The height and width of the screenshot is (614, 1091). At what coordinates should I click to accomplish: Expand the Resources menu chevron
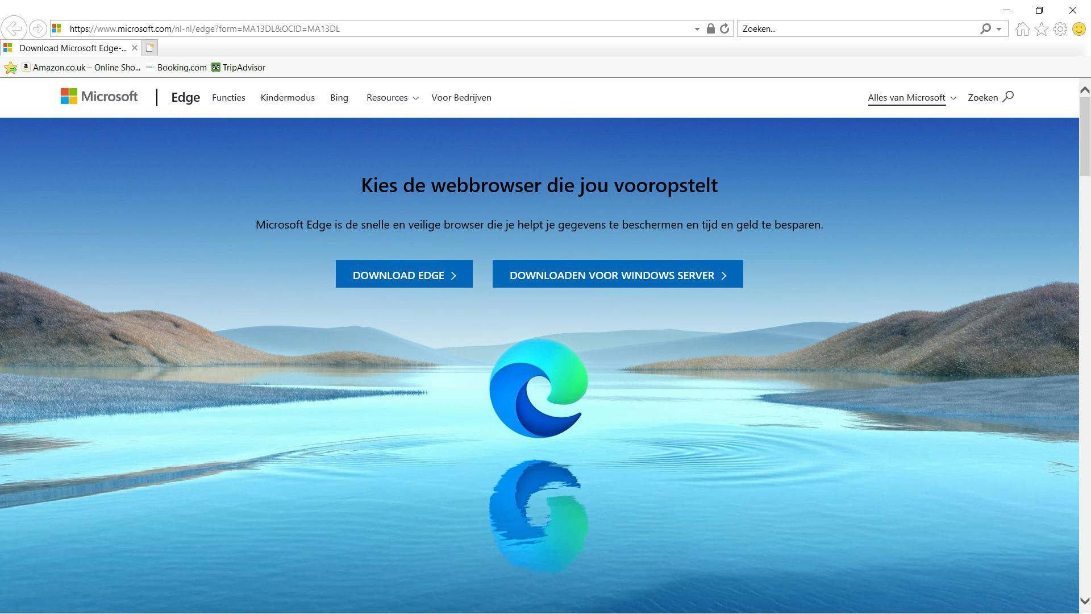coord(415,98)
